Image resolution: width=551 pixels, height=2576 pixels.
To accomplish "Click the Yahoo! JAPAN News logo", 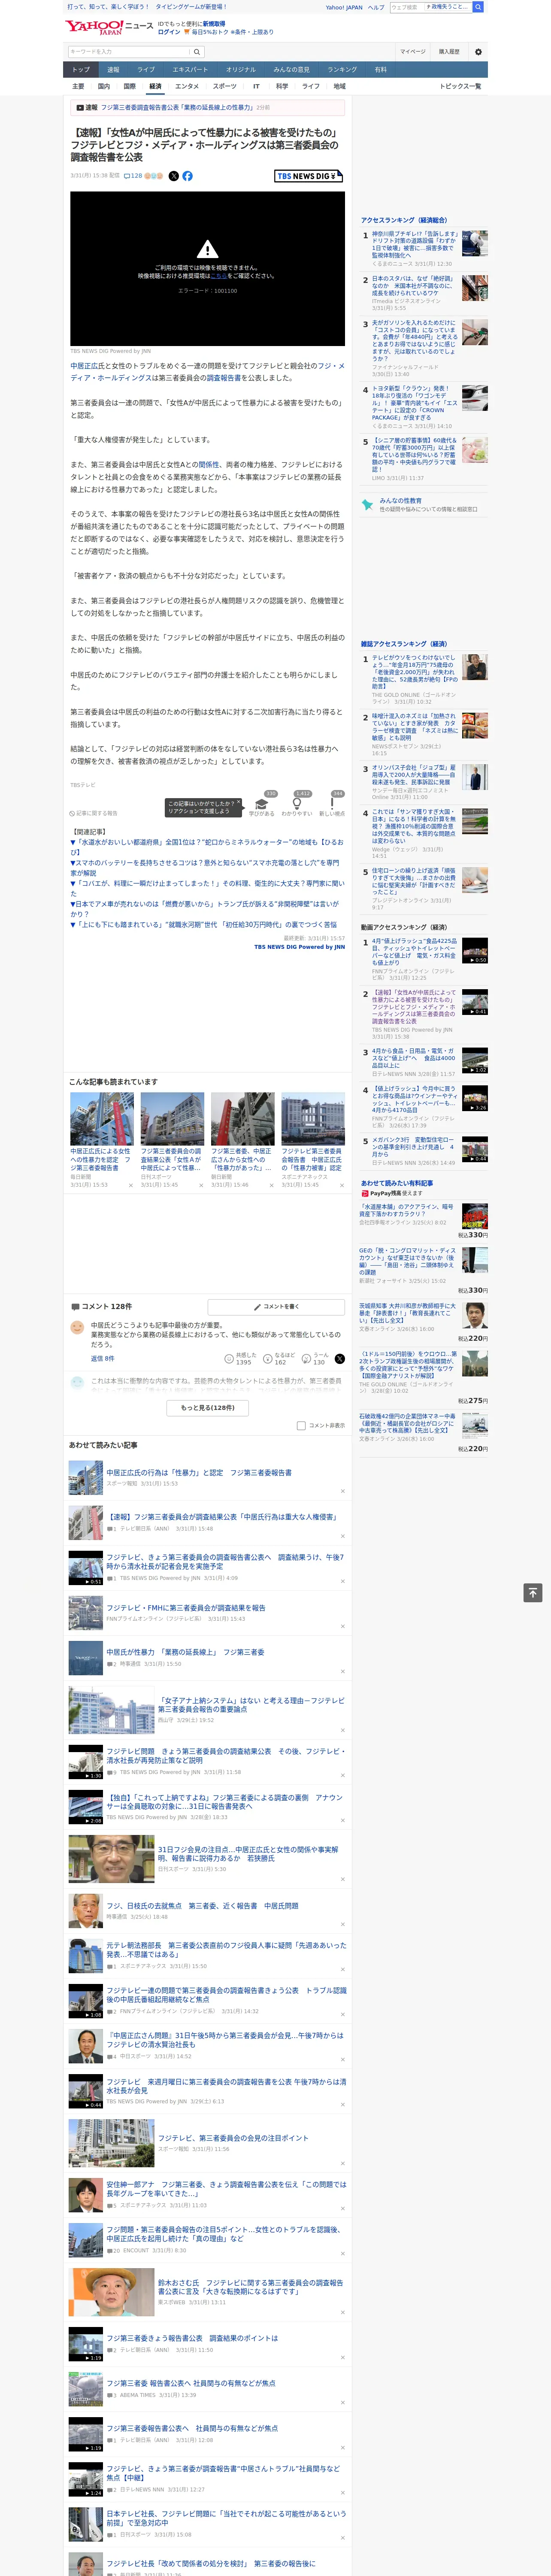I will click(x=109, y=27).
